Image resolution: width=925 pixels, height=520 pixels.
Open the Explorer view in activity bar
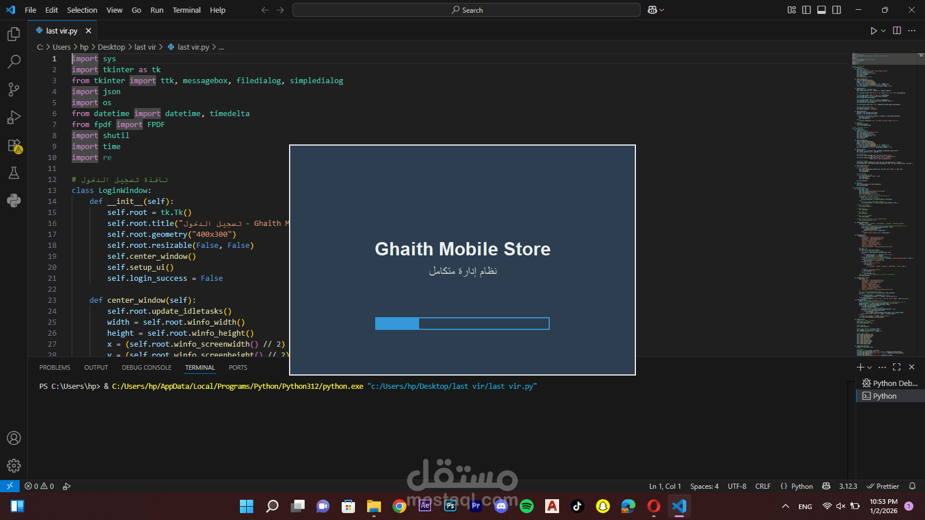coord(14,34)
